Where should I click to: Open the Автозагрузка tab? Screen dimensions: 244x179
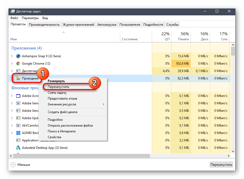[107, 25]
